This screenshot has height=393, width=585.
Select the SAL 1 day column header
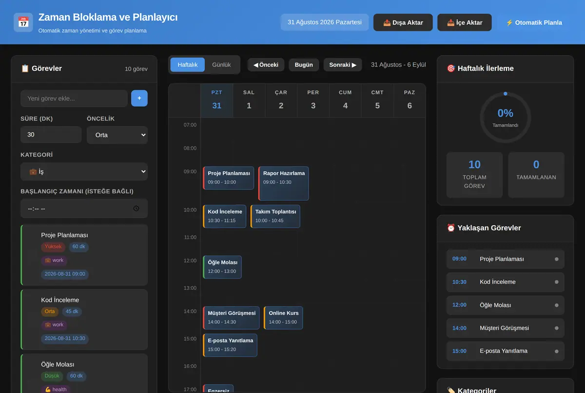click(x=249, y=100)
